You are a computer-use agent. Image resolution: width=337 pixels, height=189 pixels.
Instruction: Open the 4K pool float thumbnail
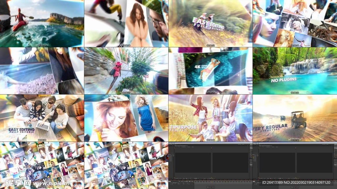[211, 71]
